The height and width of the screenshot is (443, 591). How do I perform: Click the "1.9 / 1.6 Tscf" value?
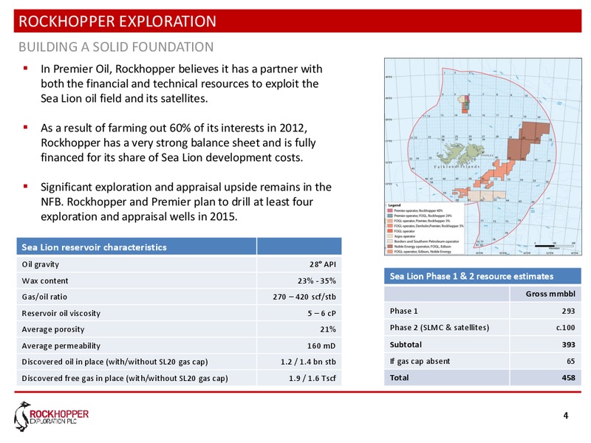tap(312, 378)
